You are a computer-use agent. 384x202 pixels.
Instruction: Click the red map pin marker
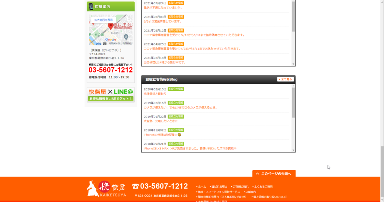pos(111,26)
